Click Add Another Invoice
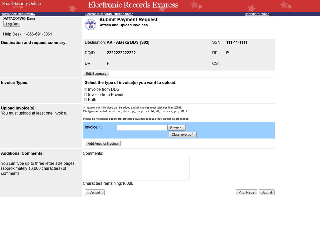Viewport: 320px width, 230px height. pos(102,144)
